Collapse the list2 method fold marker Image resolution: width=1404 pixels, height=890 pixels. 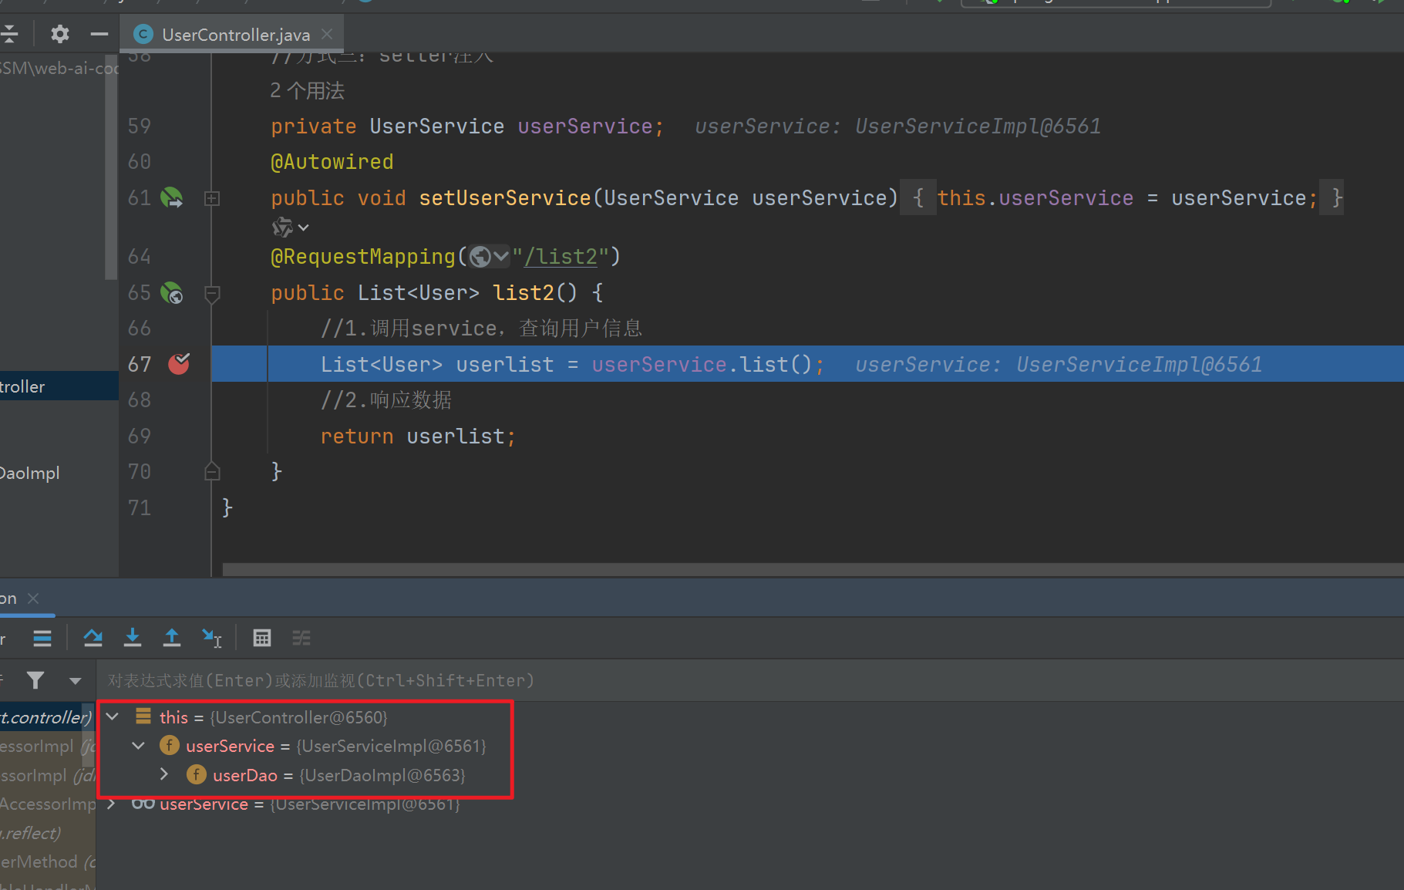212,294
